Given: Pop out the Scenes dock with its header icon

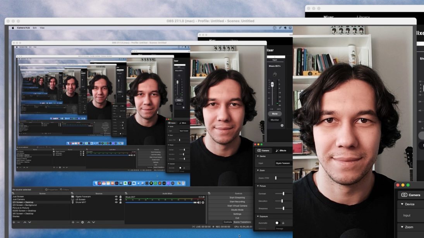Looking at the screenshot, I should [x=13, y=194].
